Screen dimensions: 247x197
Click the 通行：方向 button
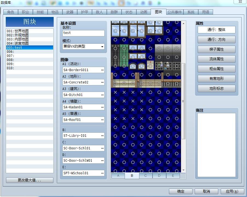coord(216,39)
